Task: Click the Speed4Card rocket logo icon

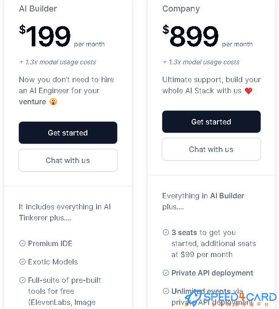Action: click(x=194, y=298)
